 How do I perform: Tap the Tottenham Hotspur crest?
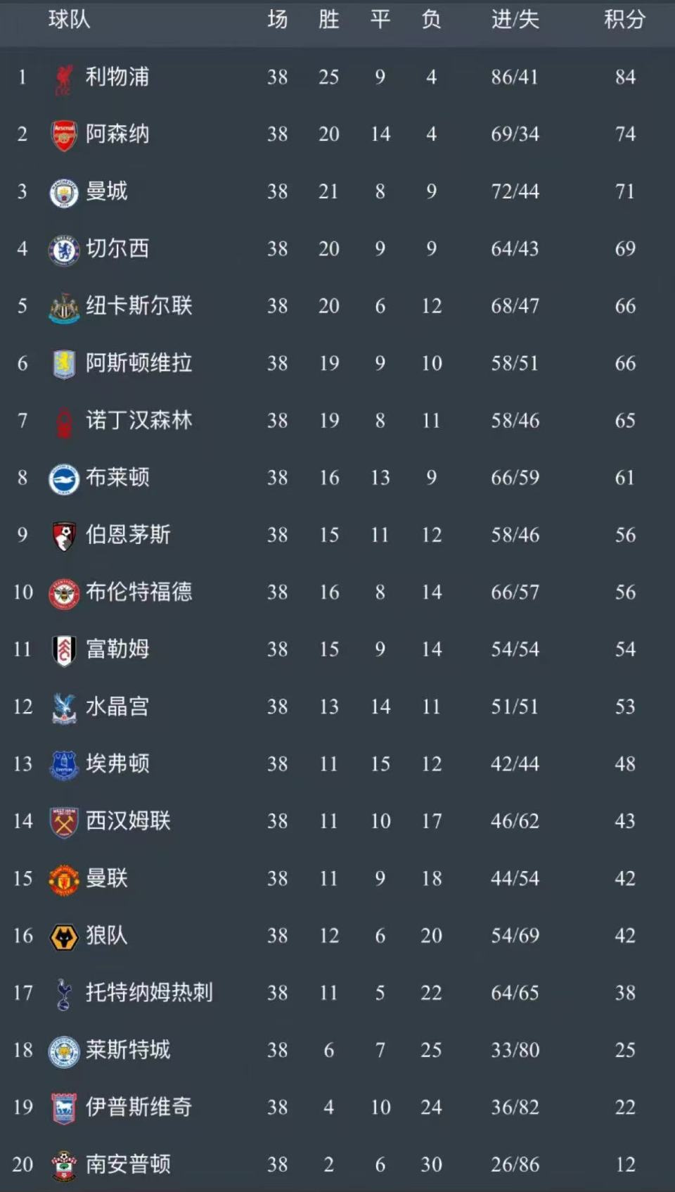coord(64,994)
